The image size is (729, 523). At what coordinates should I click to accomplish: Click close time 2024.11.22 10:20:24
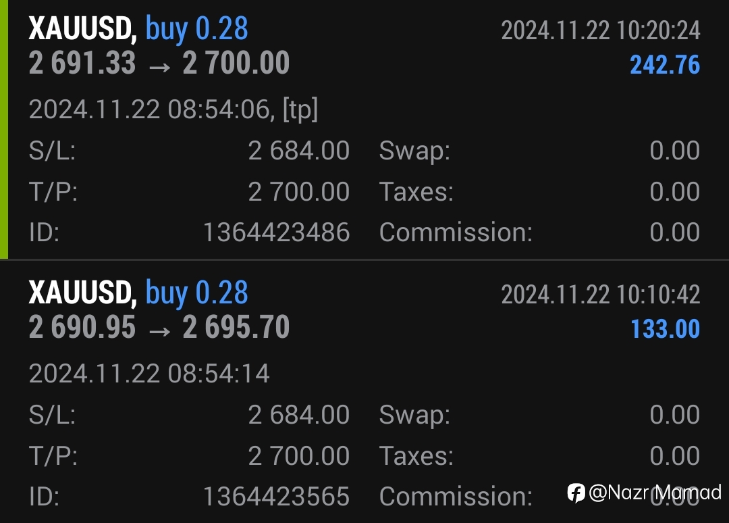pos(601,30)
